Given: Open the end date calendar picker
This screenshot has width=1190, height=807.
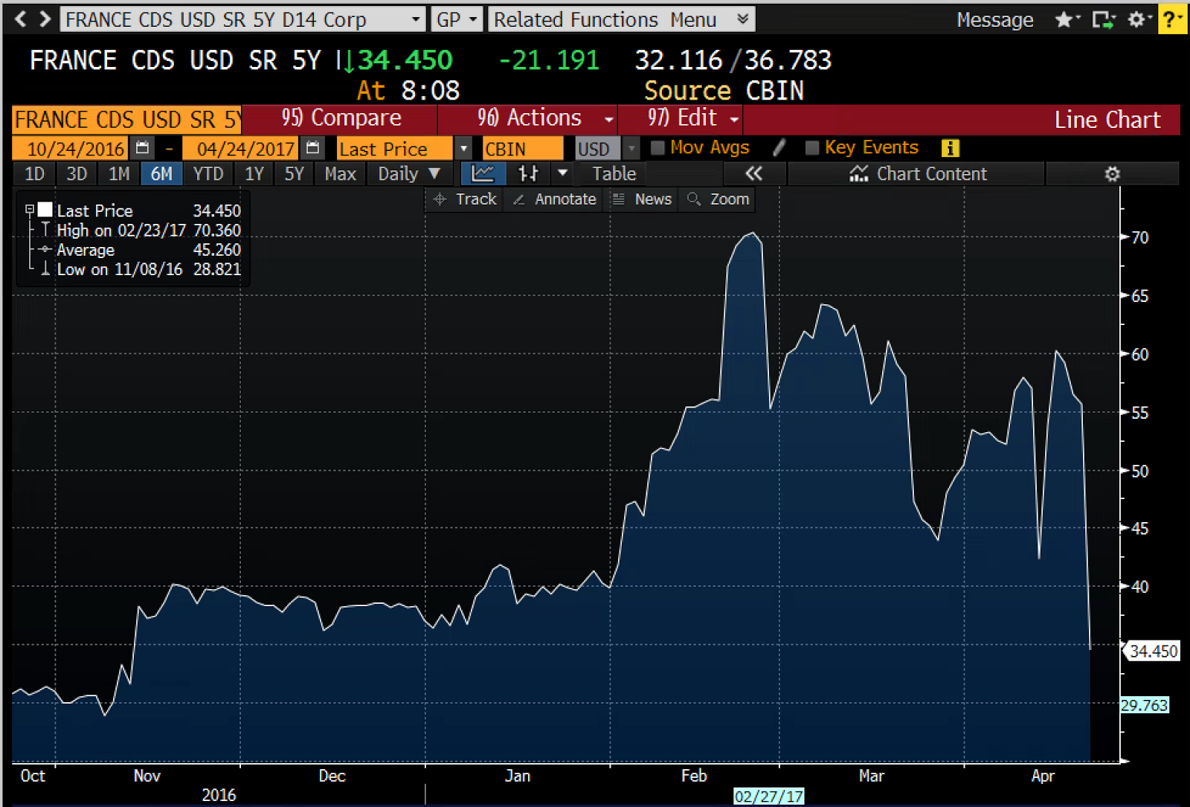Looking at the screenshot, I should point(313,148).
